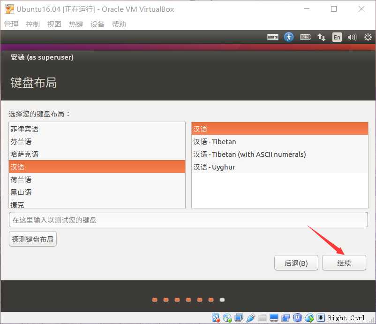The width and height of the screenshot is (376, 324).
Task: Select 芬兰语 in the layout list
Action: [x=97, y=141]
